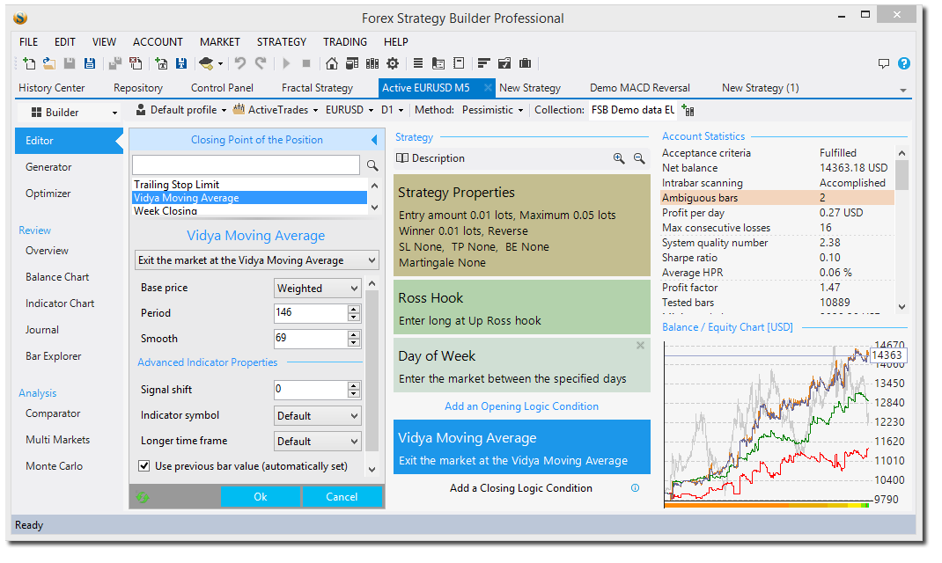This screenshot has height=563, width=942.
Task: Open the D1 timeframe dropdown
Action: [x=393, y=111]
